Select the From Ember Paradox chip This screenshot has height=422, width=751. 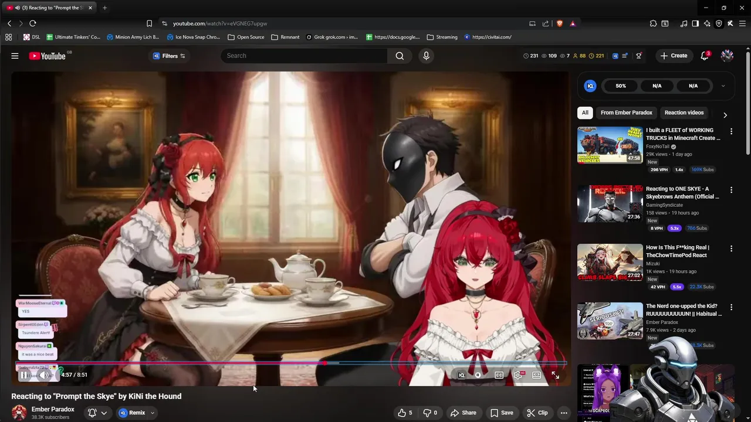[x=626, y=113]
